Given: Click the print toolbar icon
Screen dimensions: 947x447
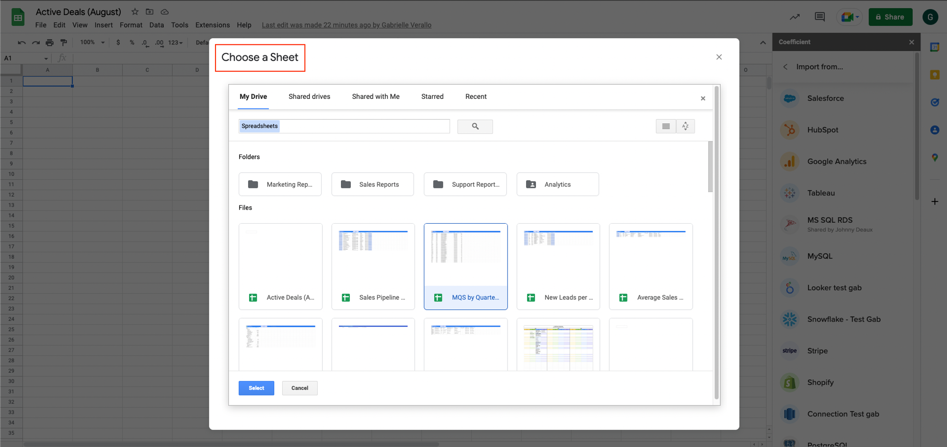Looking at the screenshot, I should pos(50,43).
